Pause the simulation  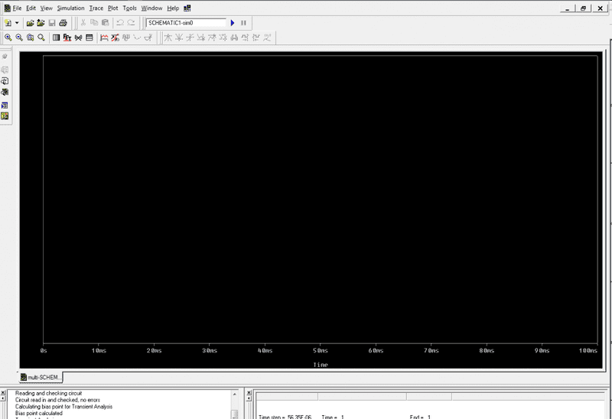coord(243,23)
